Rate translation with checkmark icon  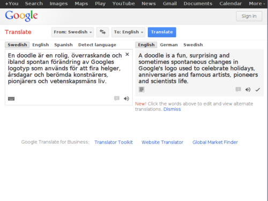[x=258, y=90]
